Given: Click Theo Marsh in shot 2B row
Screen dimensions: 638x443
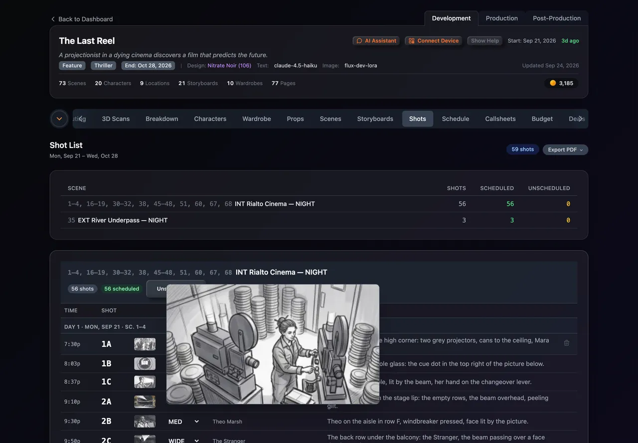Looking at the screenshot, I should (227, 422).
